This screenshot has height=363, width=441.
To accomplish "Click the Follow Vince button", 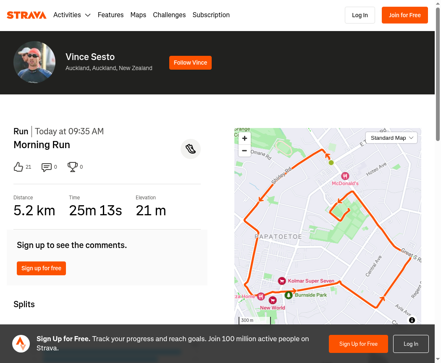I will (x=190, y=63).
